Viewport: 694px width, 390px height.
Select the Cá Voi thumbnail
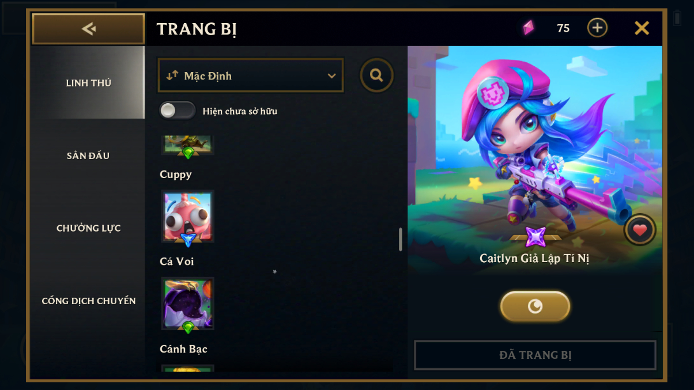188,217
